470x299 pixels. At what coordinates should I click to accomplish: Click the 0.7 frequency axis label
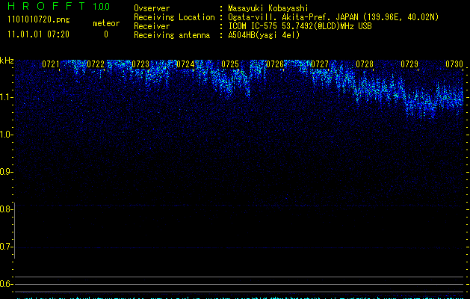[6, 247]
